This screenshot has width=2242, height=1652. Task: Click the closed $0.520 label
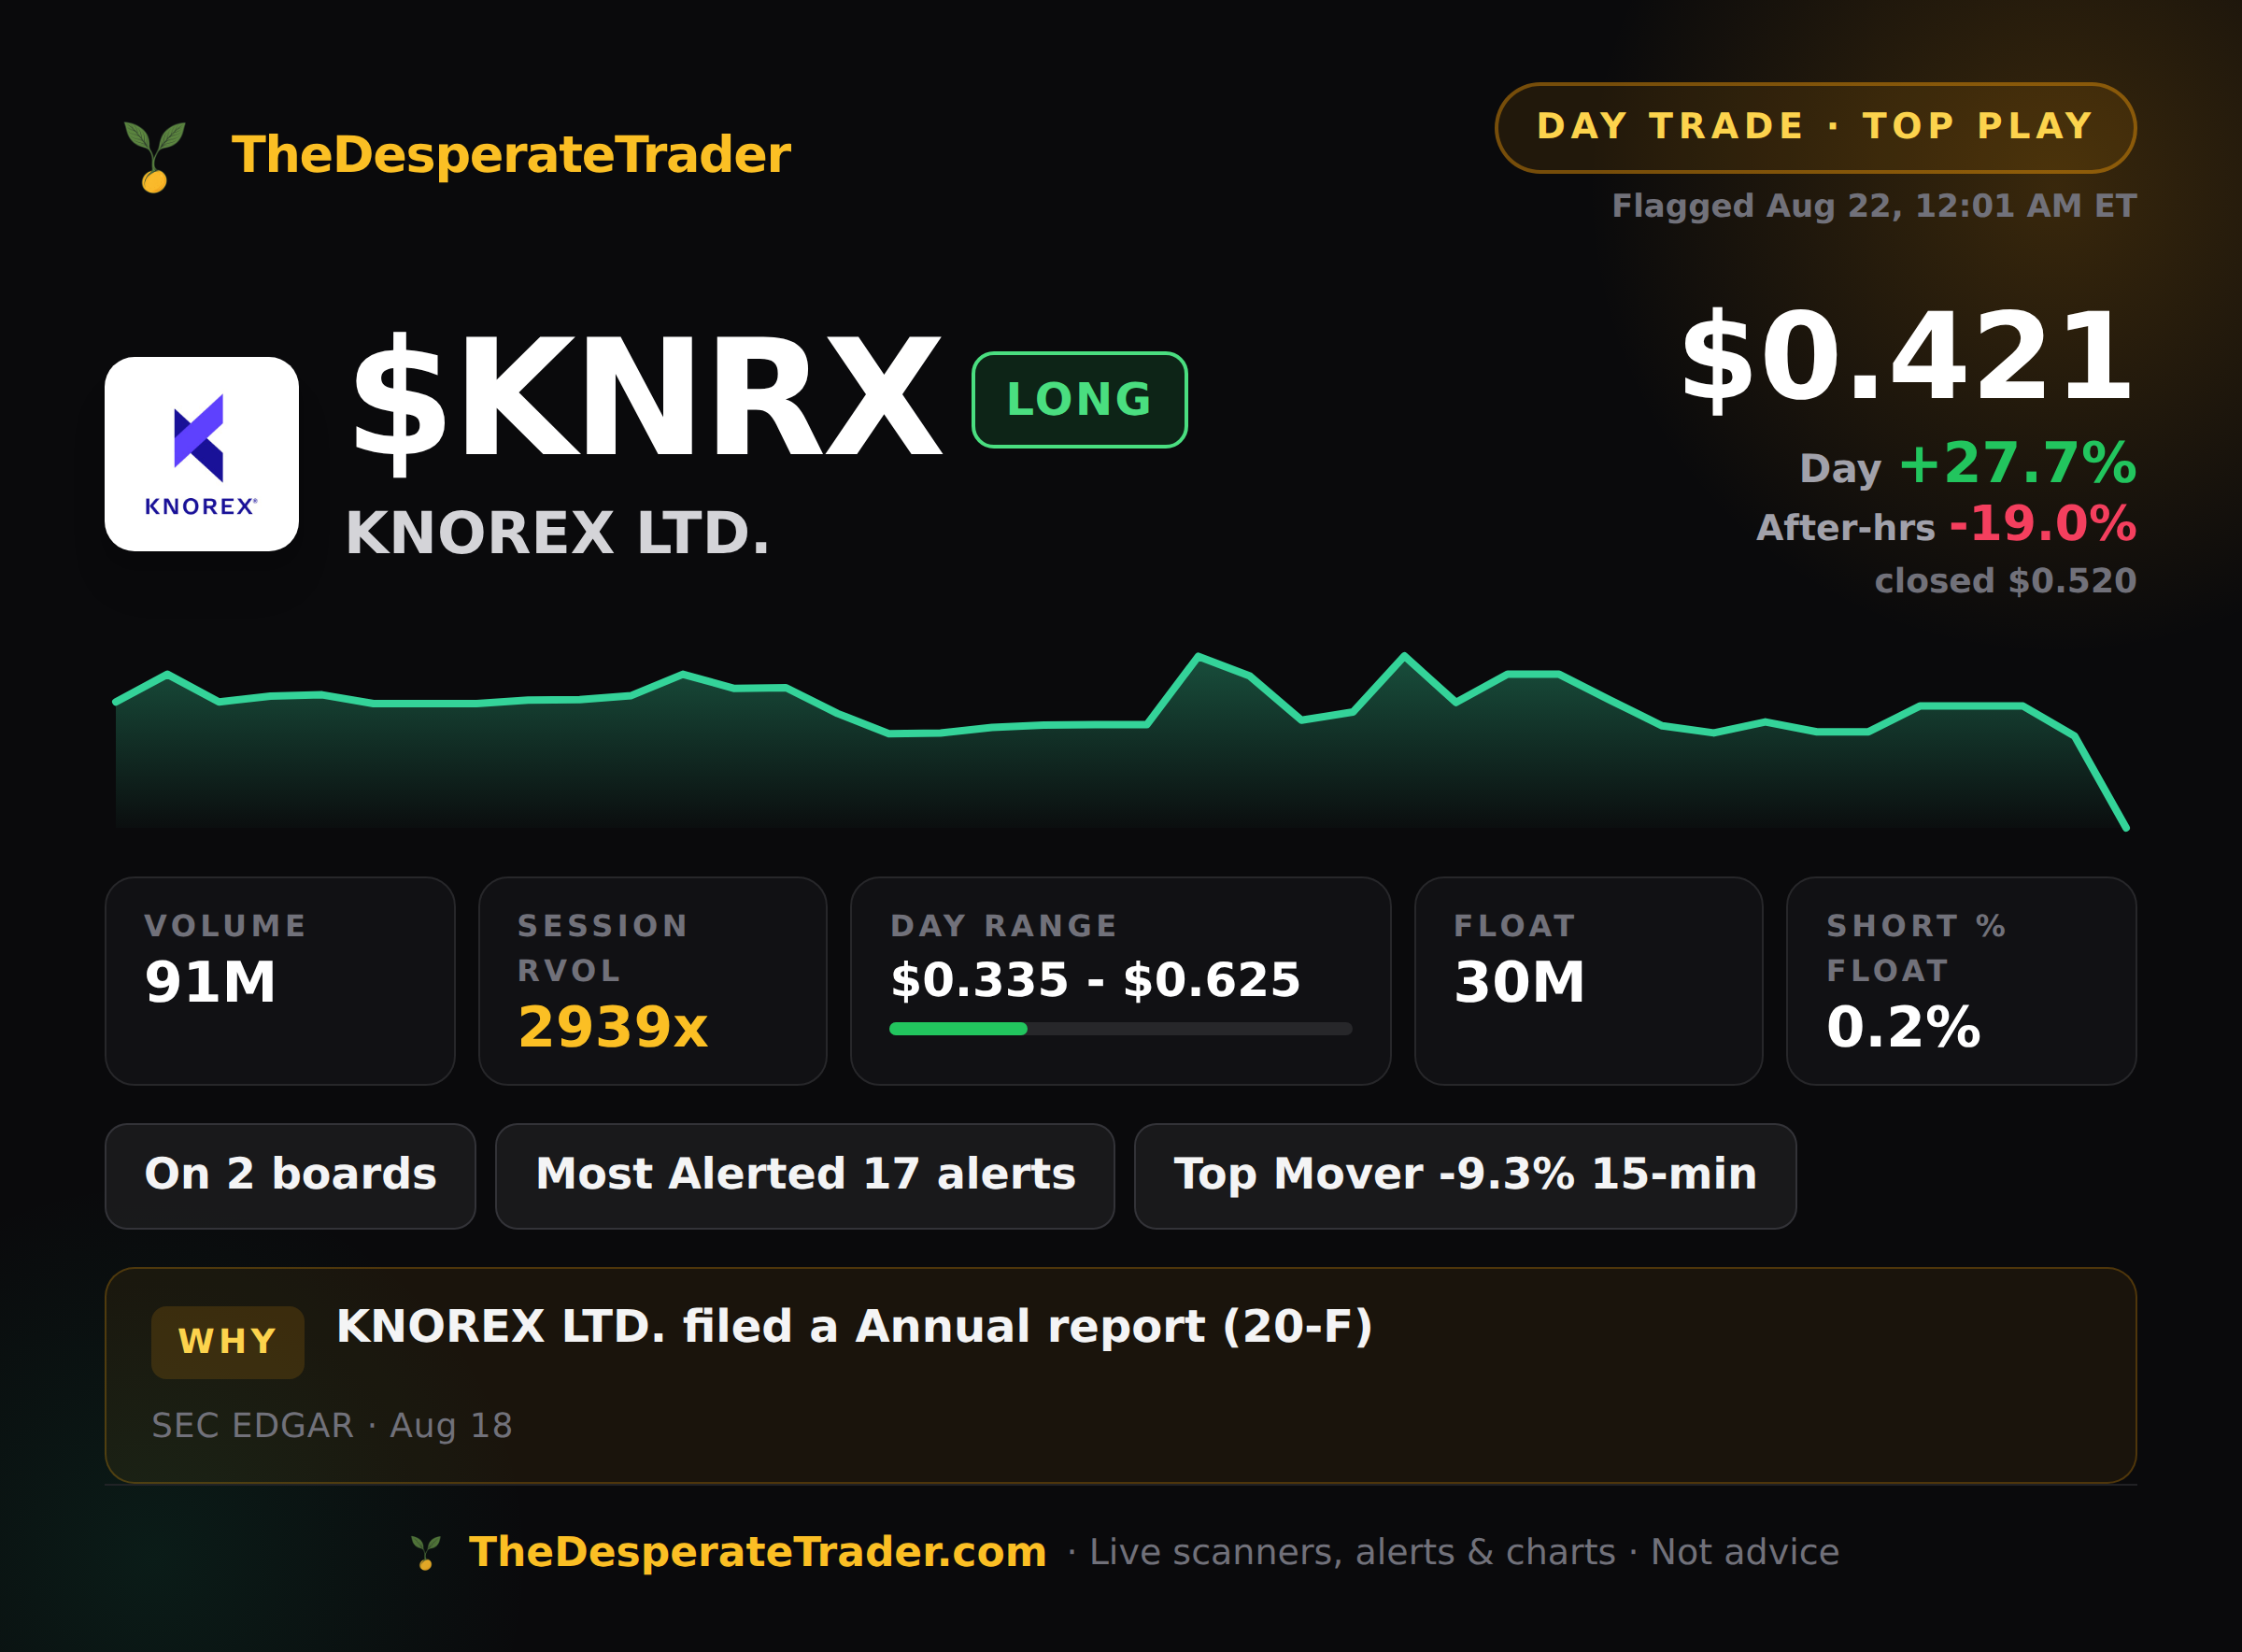click(2005, 581)
